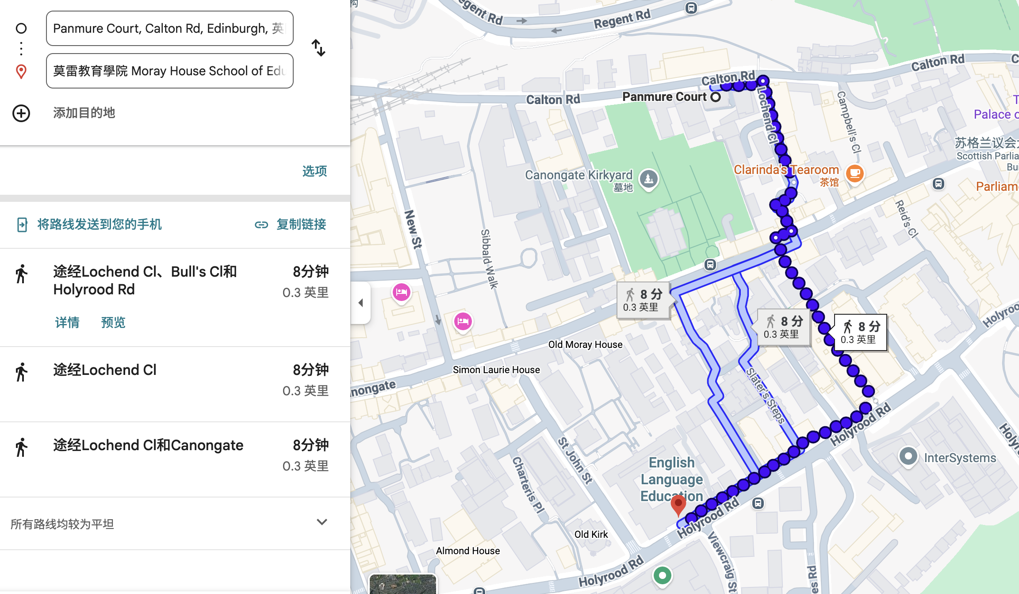The image size is (1019, 594).
Task: Expand the flat routes elevation info
Action: pyautogui.click(x=322, y=522)
